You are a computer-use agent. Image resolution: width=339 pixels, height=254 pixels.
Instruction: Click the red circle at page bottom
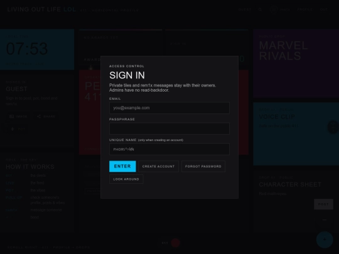(175, 243)
